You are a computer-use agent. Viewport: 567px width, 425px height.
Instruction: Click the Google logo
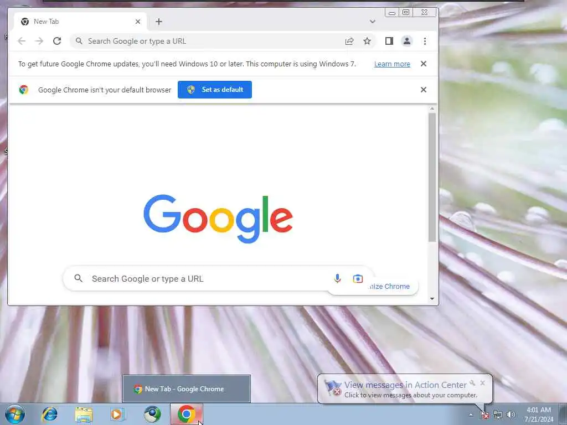218,218
